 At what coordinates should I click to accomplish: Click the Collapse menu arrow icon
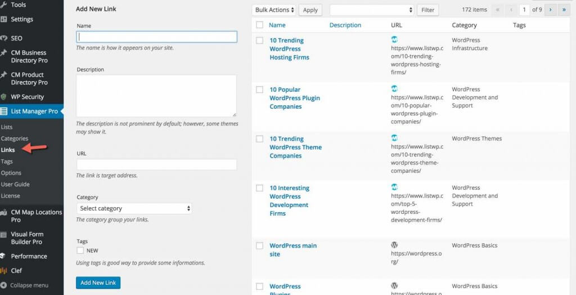[x=4, y=285]
